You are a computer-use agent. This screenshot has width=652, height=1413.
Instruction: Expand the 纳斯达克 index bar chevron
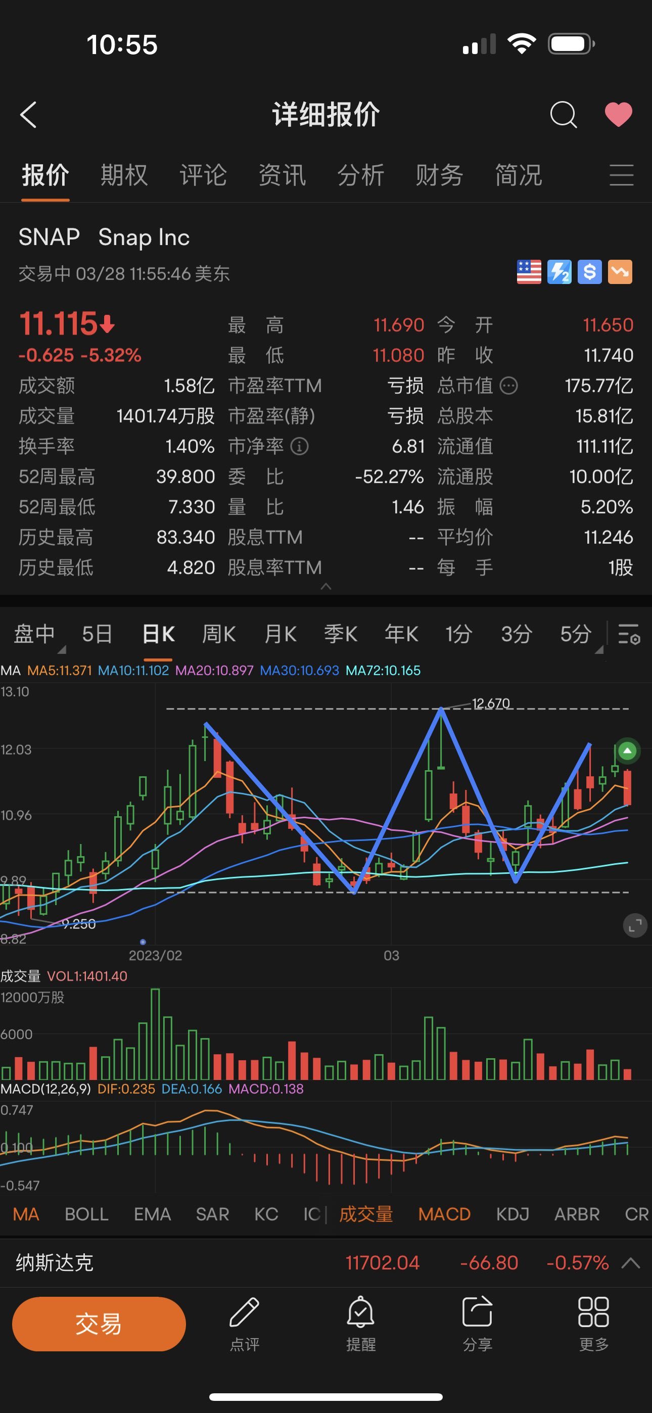[631, 1263]
